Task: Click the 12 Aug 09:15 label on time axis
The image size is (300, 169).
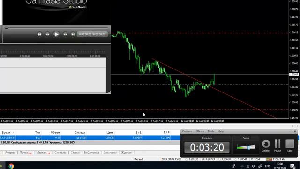Action: click(x=217, y=121)
